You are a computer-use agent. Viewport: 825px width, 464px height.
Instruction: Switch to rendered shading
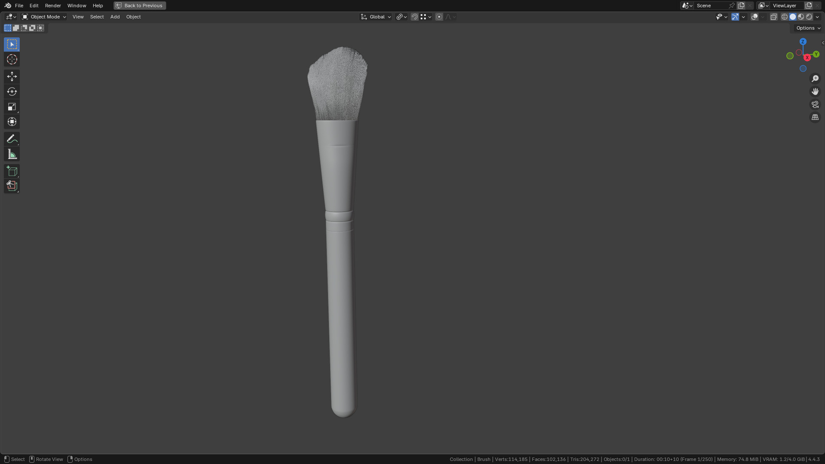(x=809, y=17)
